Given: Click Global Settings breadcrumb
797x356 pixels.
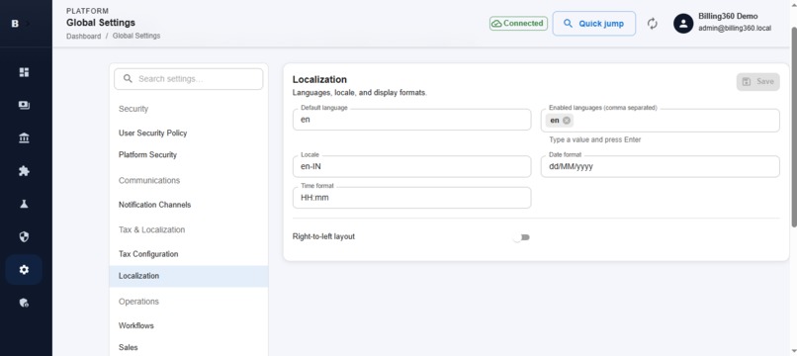Looking at the screenshot, I should (x=136, y=37).
